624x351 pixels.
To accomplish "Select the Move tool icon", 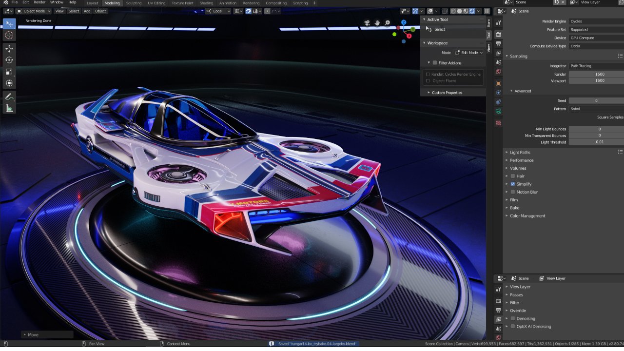I will point(9,48).
